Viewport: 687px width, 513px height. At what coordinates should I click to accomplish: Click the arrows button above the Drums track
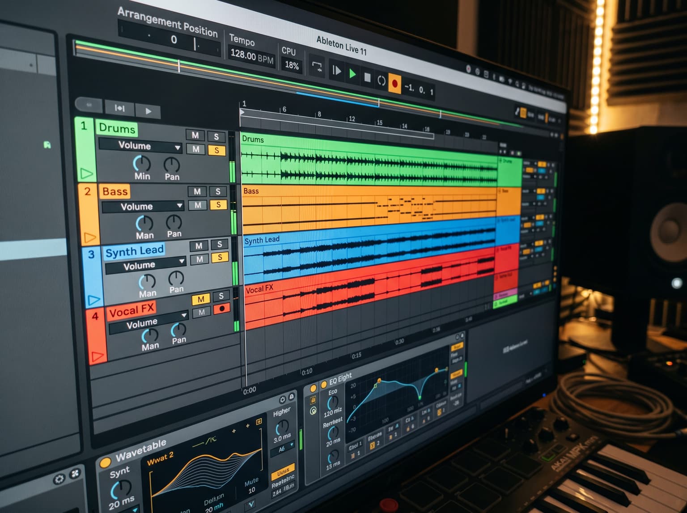click(x=119, y=108)
